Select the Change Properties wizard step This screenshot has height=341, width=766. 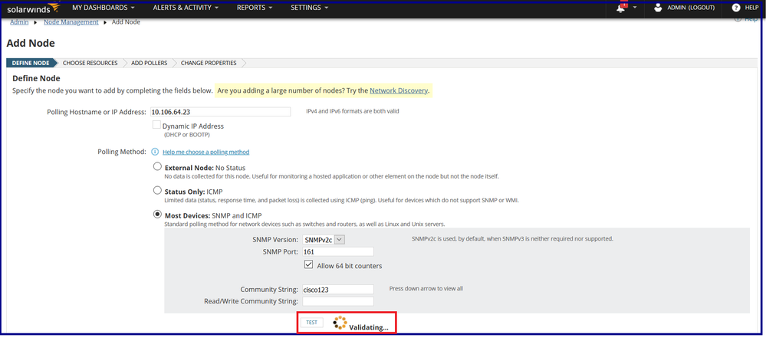[x=209, y=63]
